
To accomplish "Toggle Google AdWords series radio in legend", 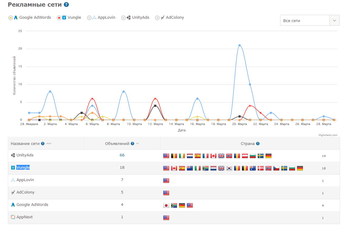I will (x=11, y=18).
